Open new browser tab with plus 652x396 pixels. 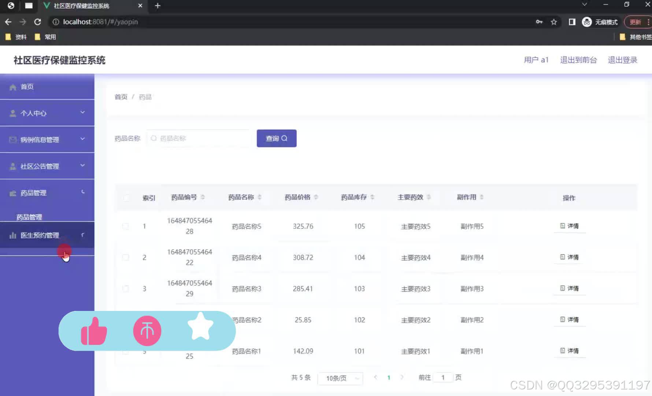coord(158,6)
